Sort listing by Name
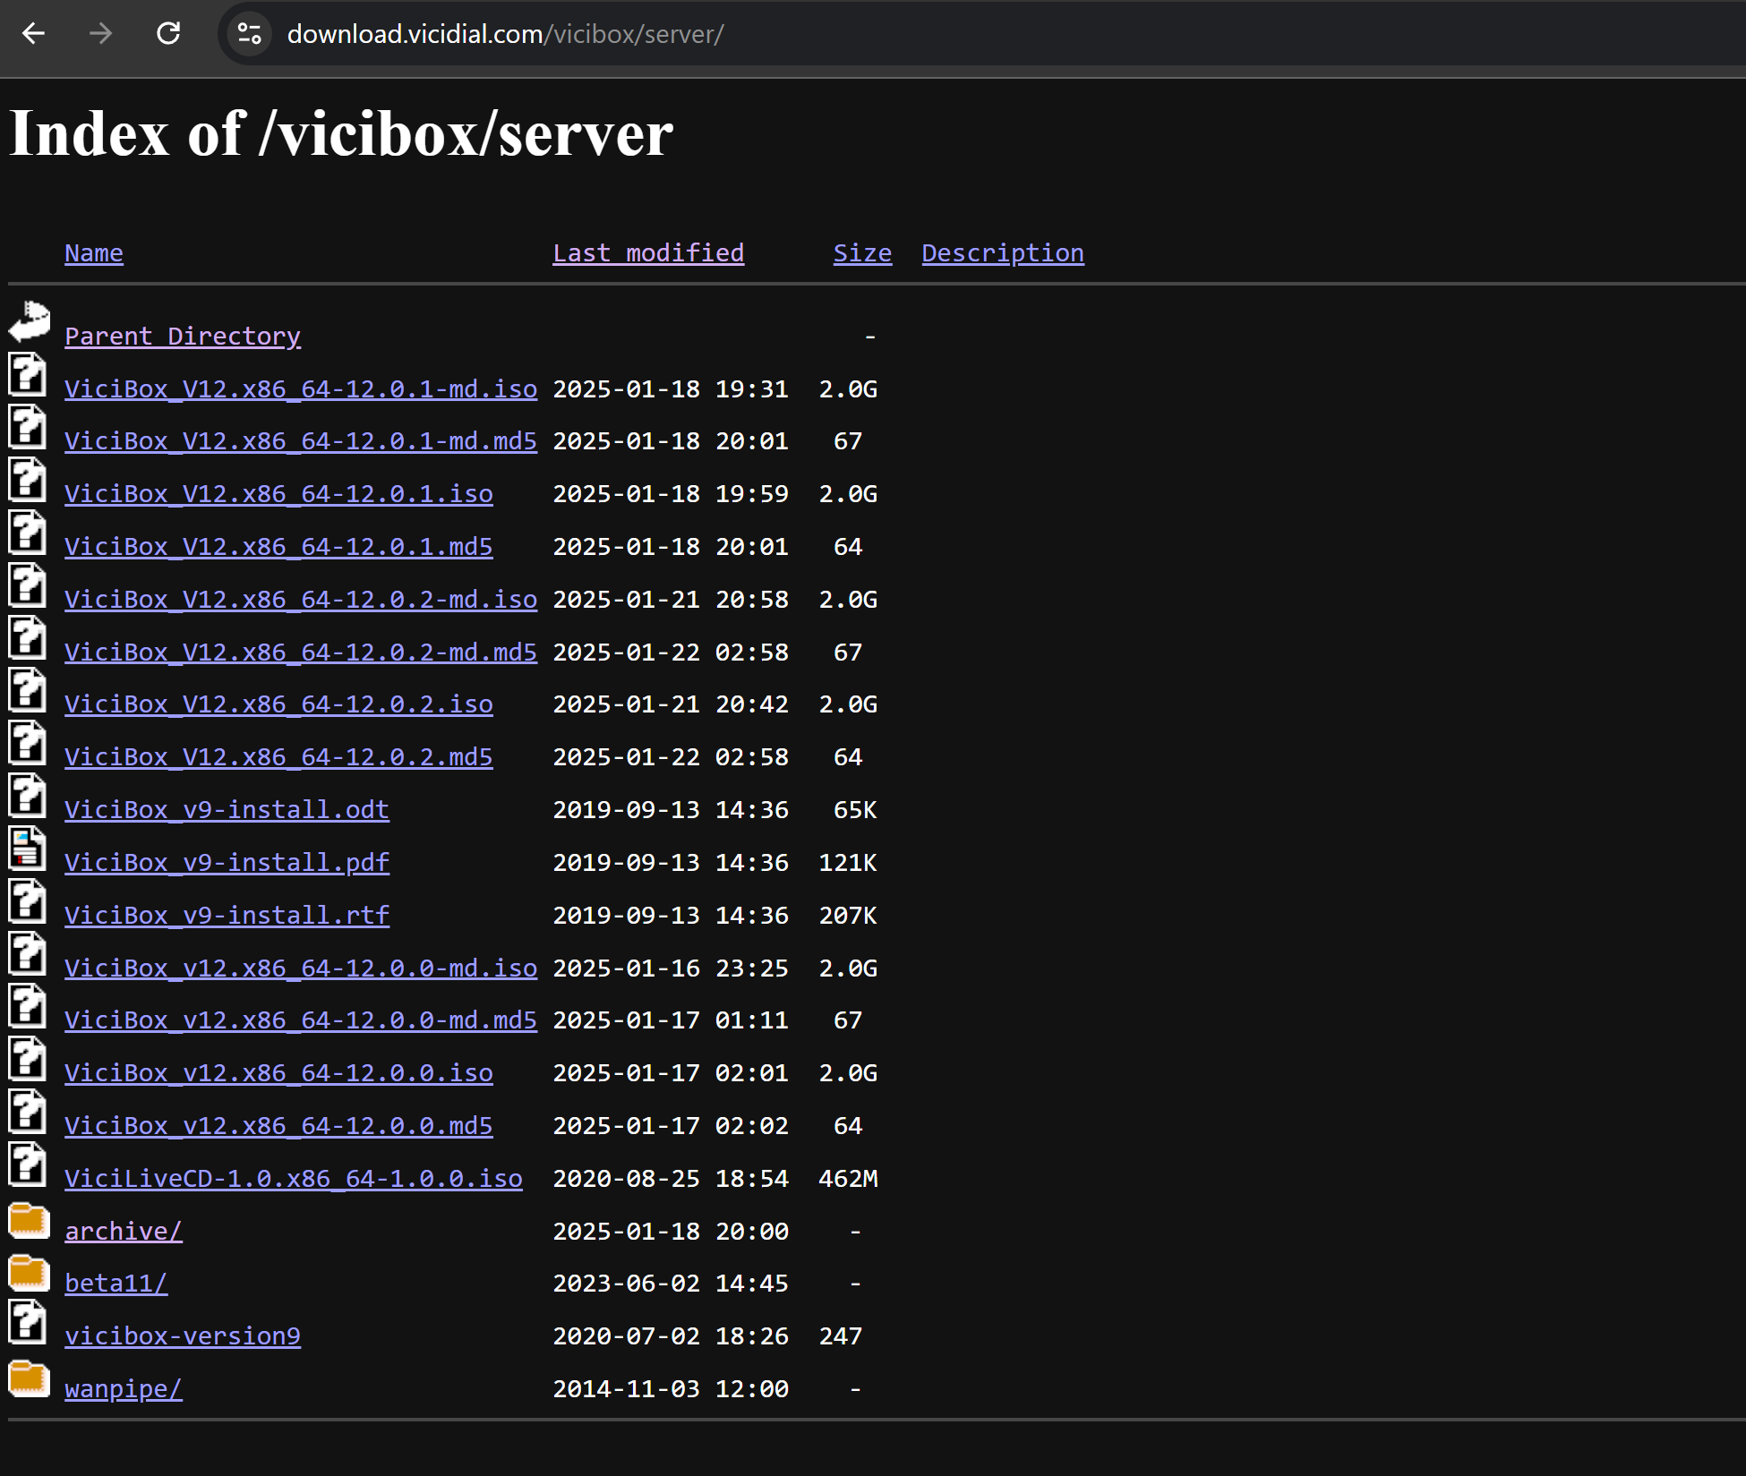 (93, 253)
